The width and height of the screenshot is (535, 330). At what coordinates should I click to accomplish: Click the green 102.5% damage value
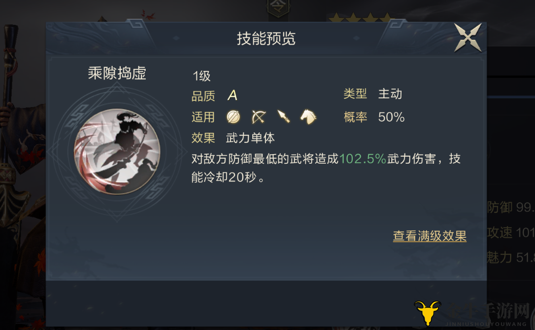(362, 159)
